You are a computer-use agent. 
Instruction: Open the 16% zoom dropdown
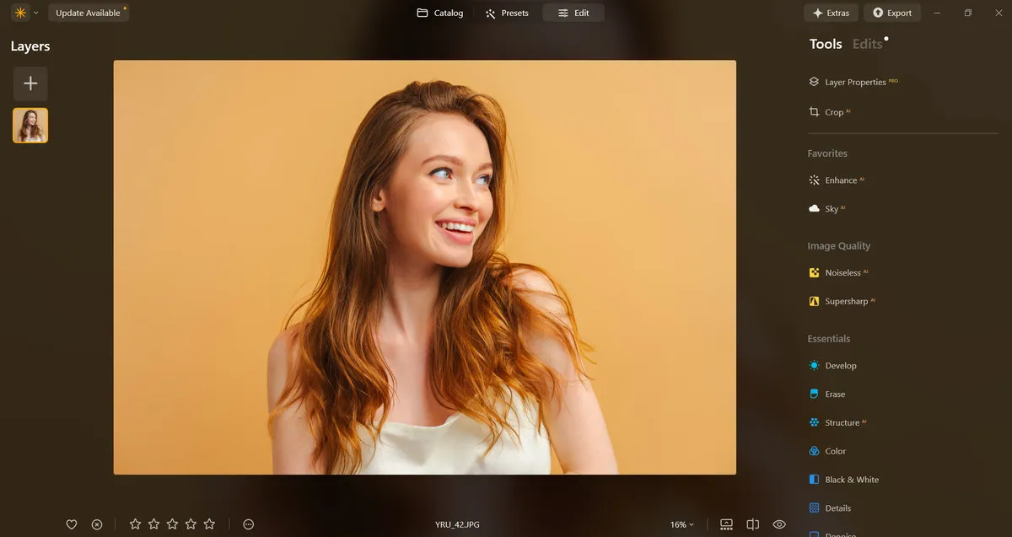click(x=681, y=524)
